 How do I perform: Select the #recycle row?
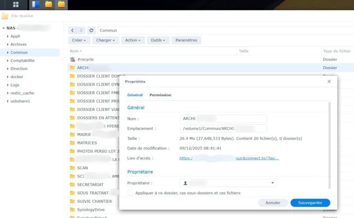(x=211, y=59)
